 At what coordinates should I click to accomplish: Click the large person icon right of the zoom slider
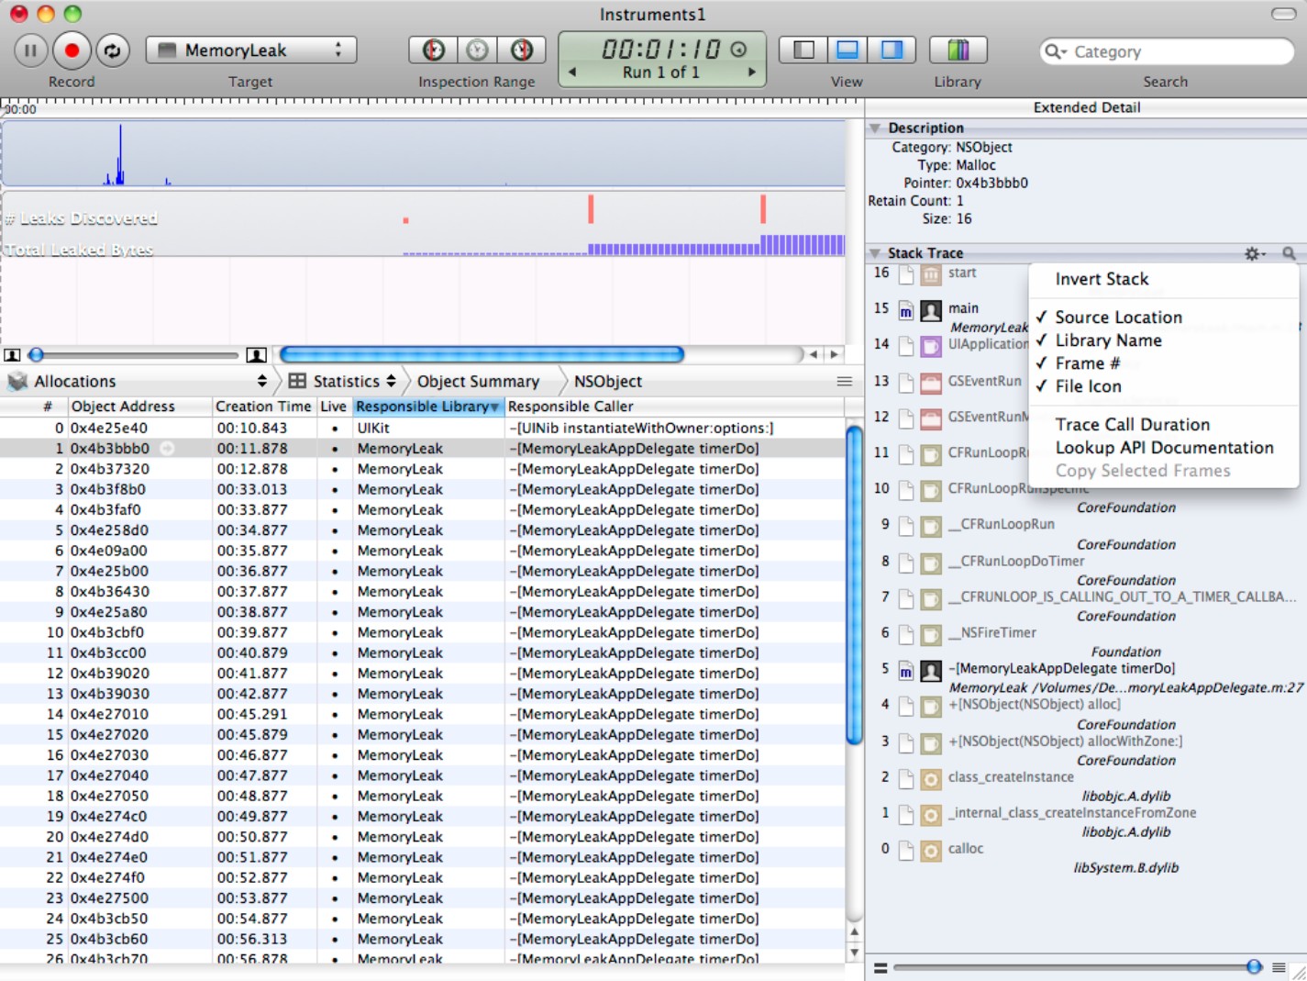[257, 355]
